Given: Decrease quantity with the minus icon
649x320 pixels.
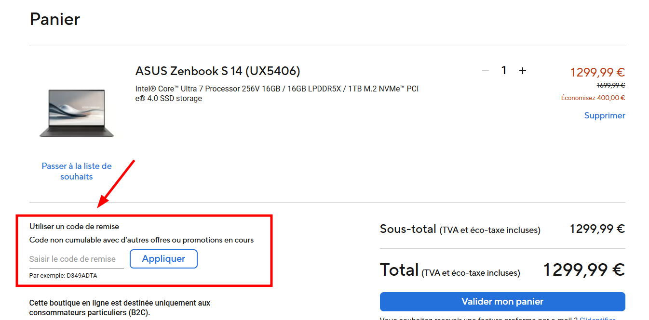Looking at the screenshot, I should 486,71.
